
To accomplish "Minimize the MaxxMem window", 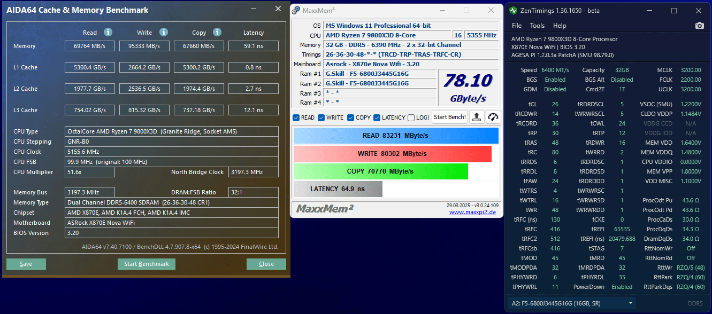I will pos(441,10).
